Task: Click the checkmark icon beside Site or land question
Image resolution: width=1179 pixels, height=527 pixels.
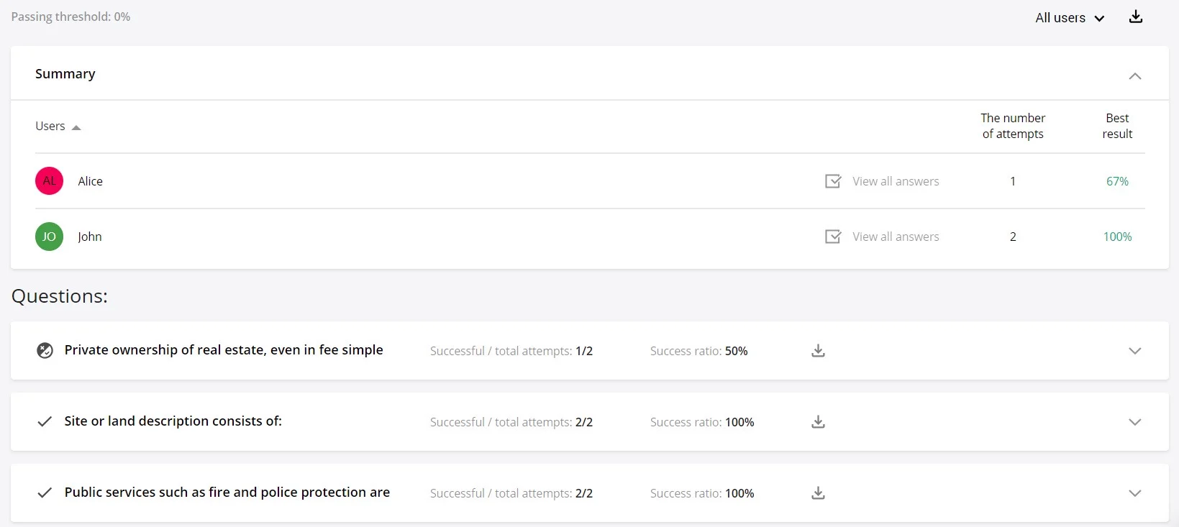Action: [45, 421]
